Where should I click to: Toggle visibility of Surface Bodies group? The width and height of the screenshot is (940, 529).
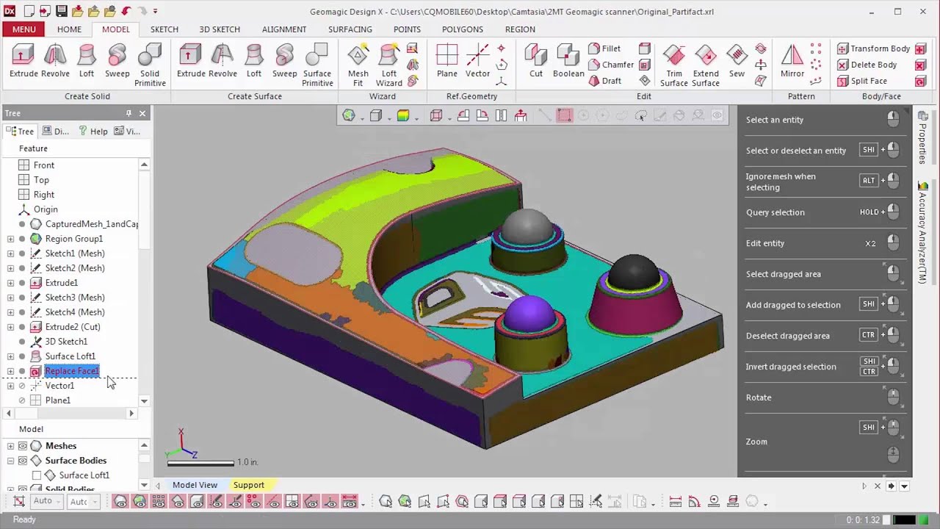pos(23,461)
